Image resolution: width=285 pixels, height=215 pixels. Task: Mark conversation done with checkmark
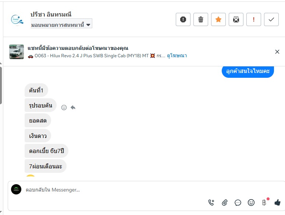point(271,19)
